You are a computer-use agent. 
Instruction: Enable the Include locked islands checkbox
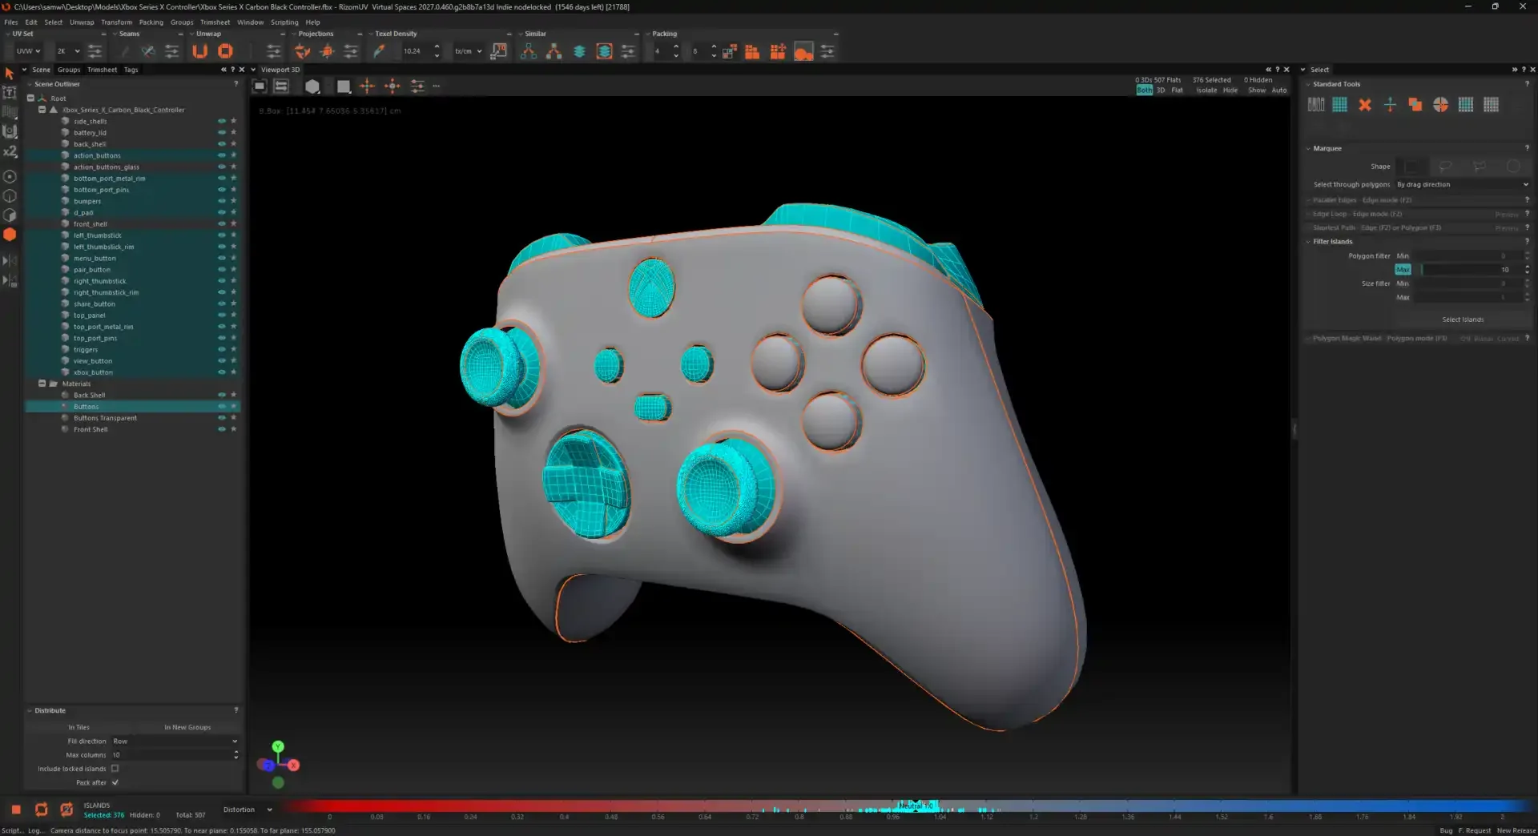(115, 769)
